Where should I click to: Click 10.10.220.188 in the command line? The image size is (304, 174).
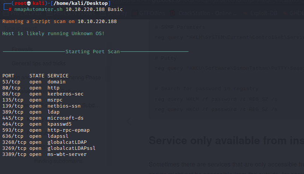pyautogui.click(x=85, y=9)
